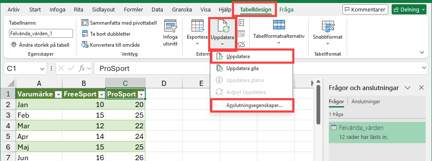Select column D header
The width and height of the screenshot is (432, 161).
point(164,83)
